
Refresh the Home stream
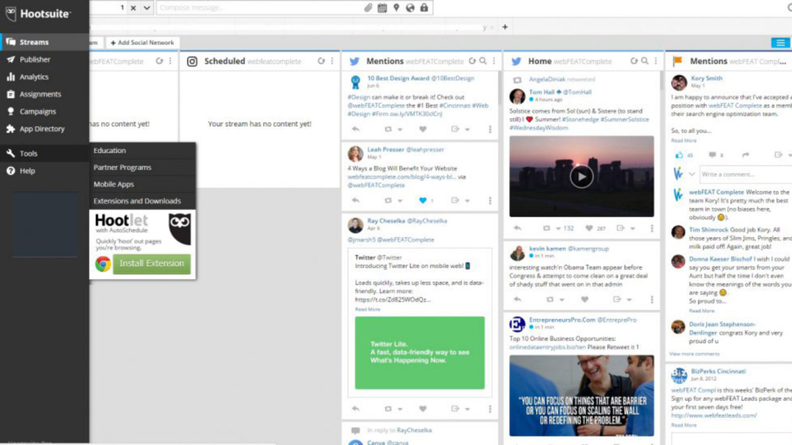[634, 61]
